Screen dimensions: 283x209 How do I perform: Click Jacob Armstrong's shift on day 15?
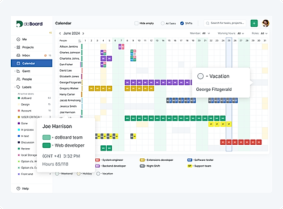pos(169,101)
